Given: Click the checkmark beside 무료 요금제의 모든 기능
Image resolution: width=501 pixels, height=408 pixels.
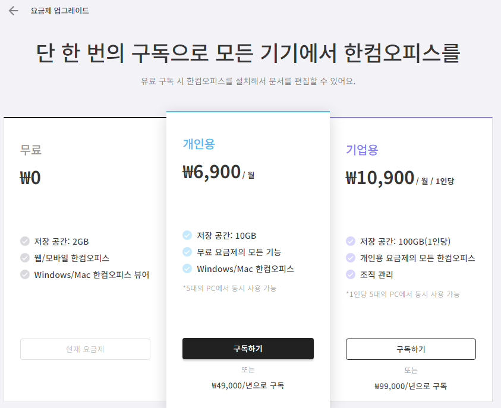Looking at the screenshot, I should click(x=187, y=251).
